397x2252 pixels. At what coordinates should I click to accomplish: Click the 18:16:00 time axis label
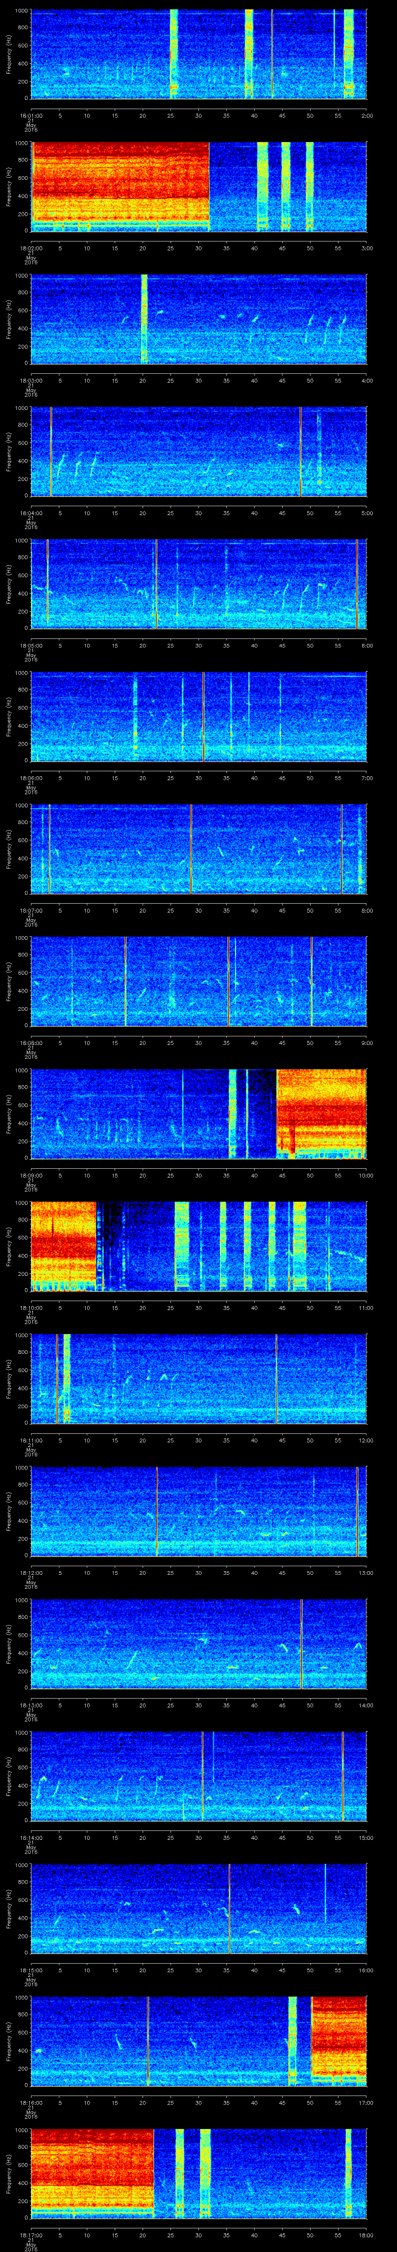point(31,2103)
